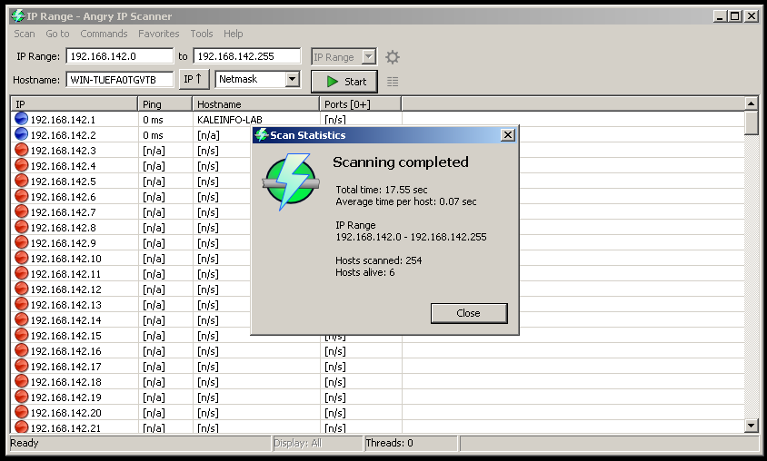
Task: Click the Ready status text
Action: pyautogui.click(x=24, y=443)
